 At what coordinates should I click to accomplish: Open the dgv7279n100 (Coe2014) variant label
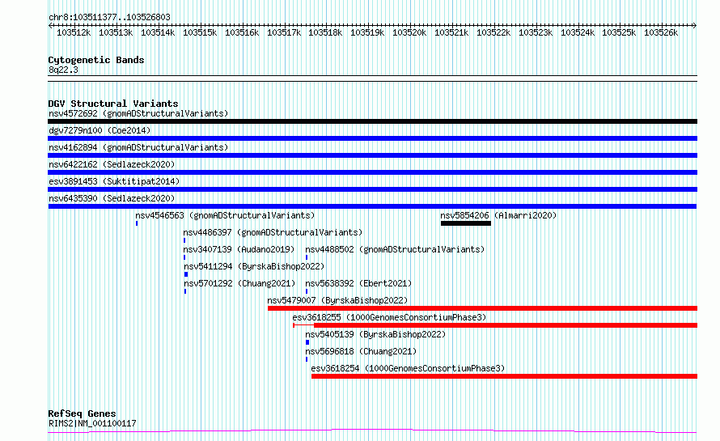coord(100,130)
